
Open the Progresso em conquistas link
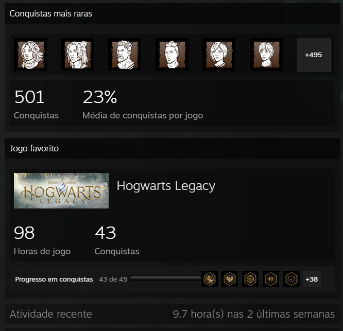point(54,279)
